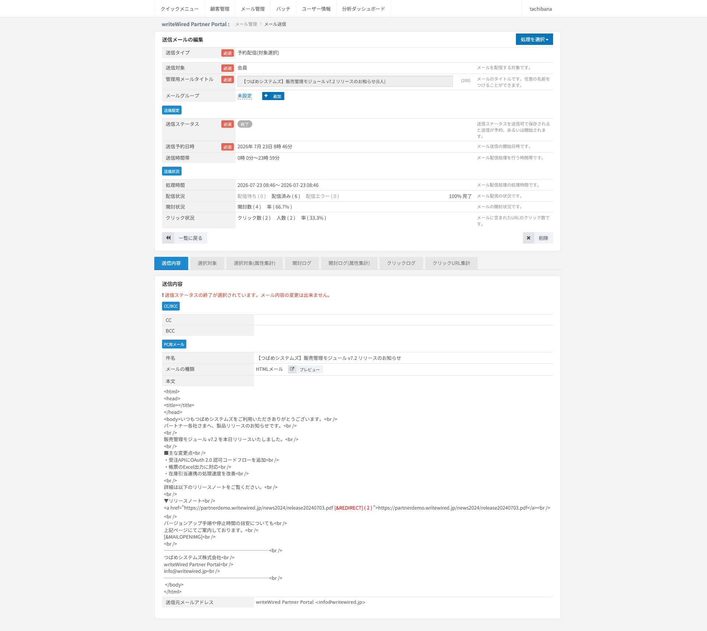Open the クリックURL集計 tab
The image size is (707, 631).
(x=451, y=263)
